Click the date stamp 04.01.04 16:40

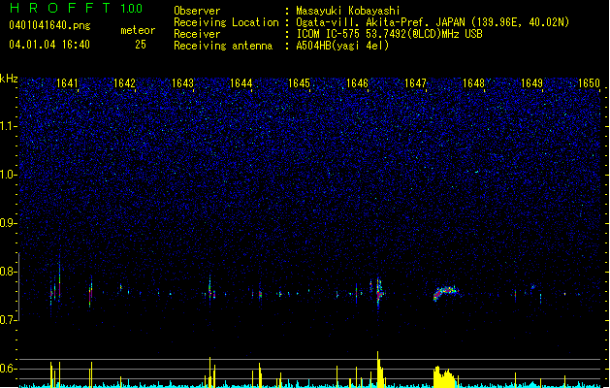pyautogui.click(x=49, y=45)
